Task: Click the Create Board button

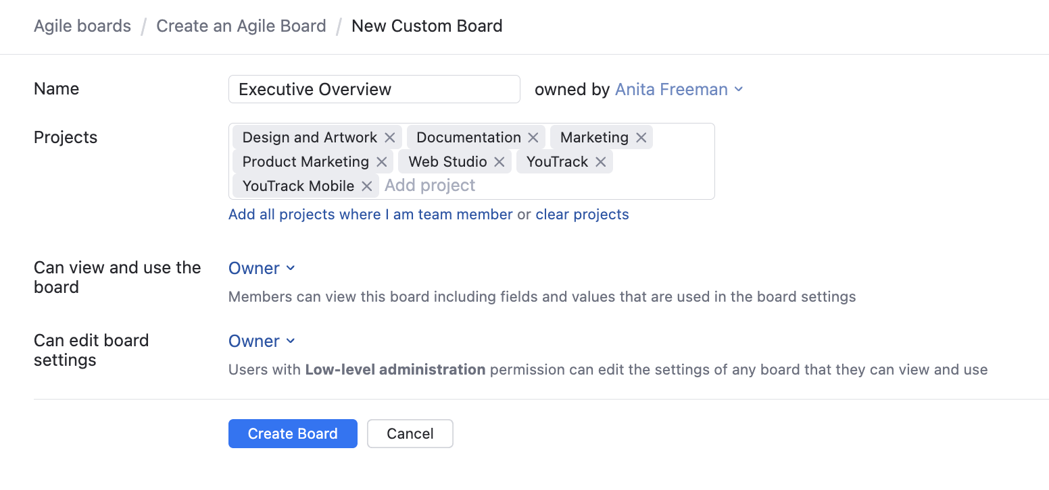Action: (293, 433)
